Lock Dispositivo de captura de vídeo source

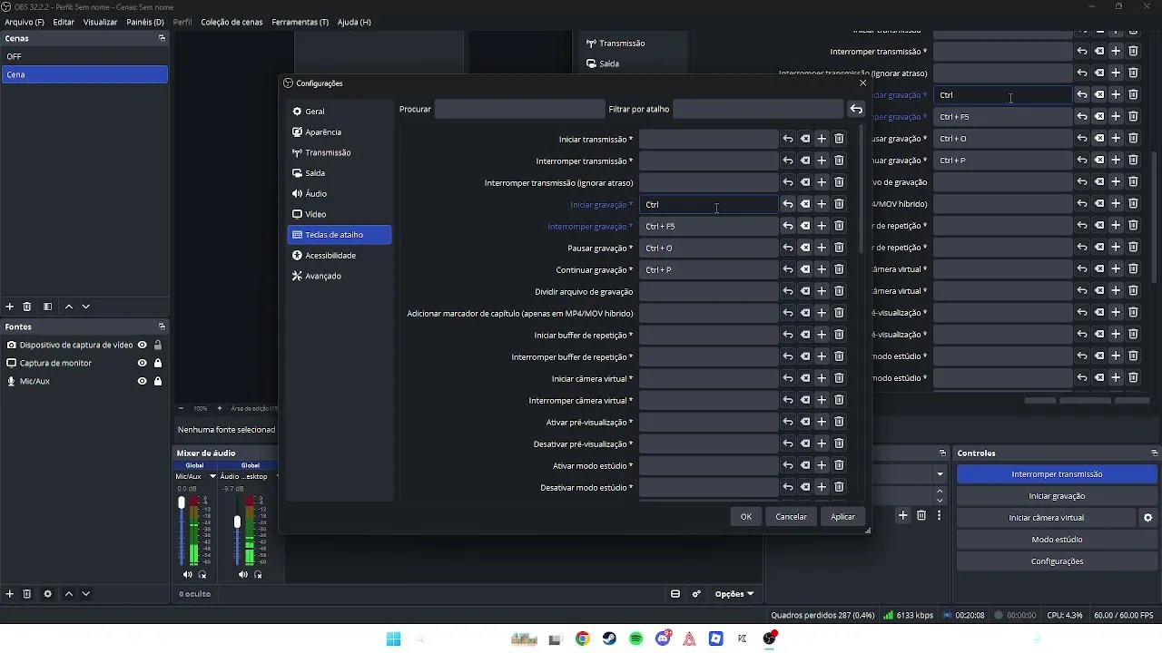click(x=158, y=345)
